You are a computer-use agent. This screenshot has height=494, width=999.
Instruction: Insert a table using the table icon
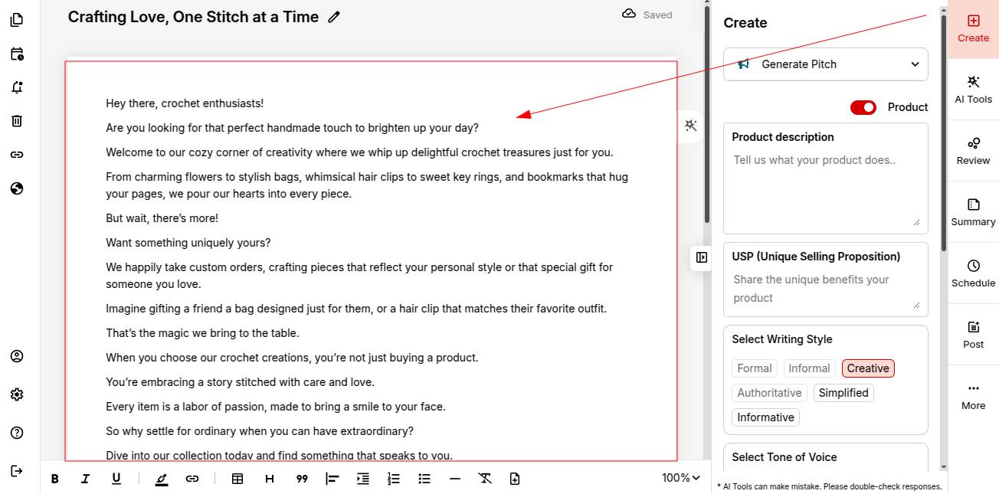click(237, 479)
